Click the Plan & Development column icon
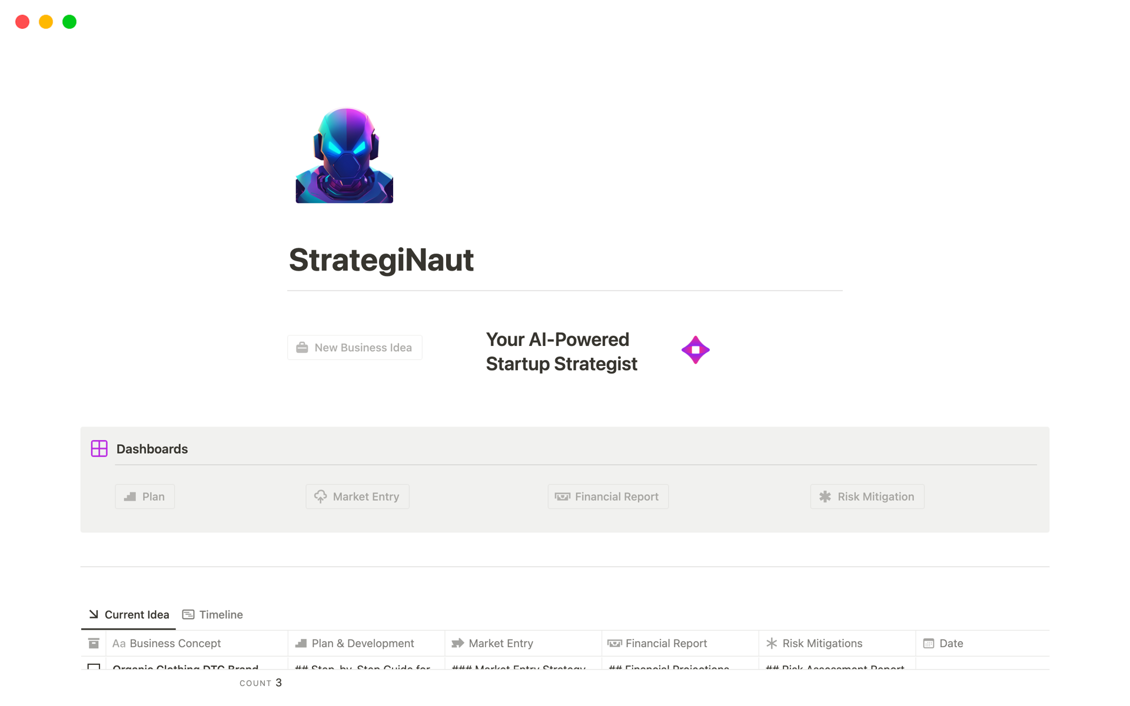Viewport: 1130px width, 706px height. (301, 643)
